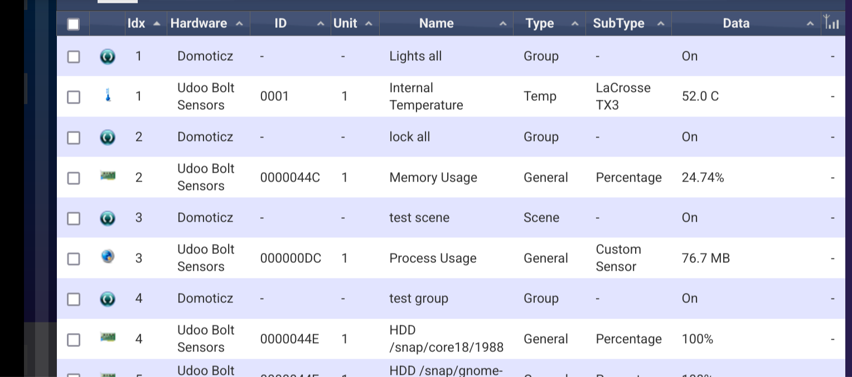Viewport: 852px width, 377px height.
Task: Select the 'test group' name cell
Action: click(x=419, y=298)
